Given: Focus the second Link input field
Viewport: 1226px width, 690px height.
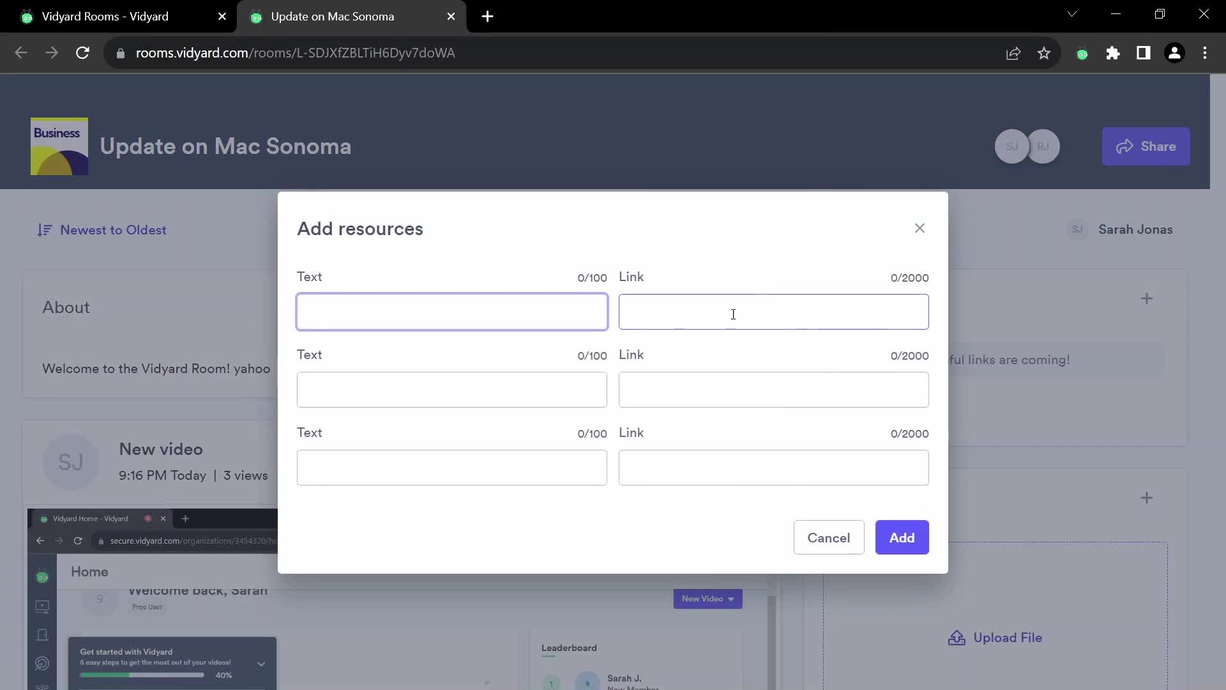Looking at the screenshot, I should coord(773,390).
